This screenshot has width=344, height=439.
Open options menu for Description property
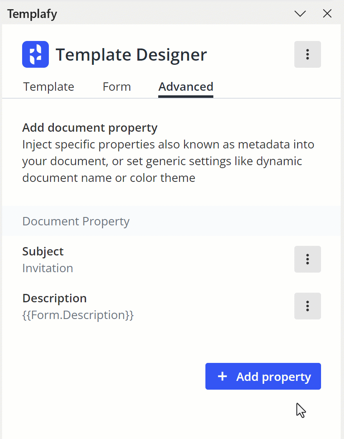pyautogui.click(x=307, y=306)
